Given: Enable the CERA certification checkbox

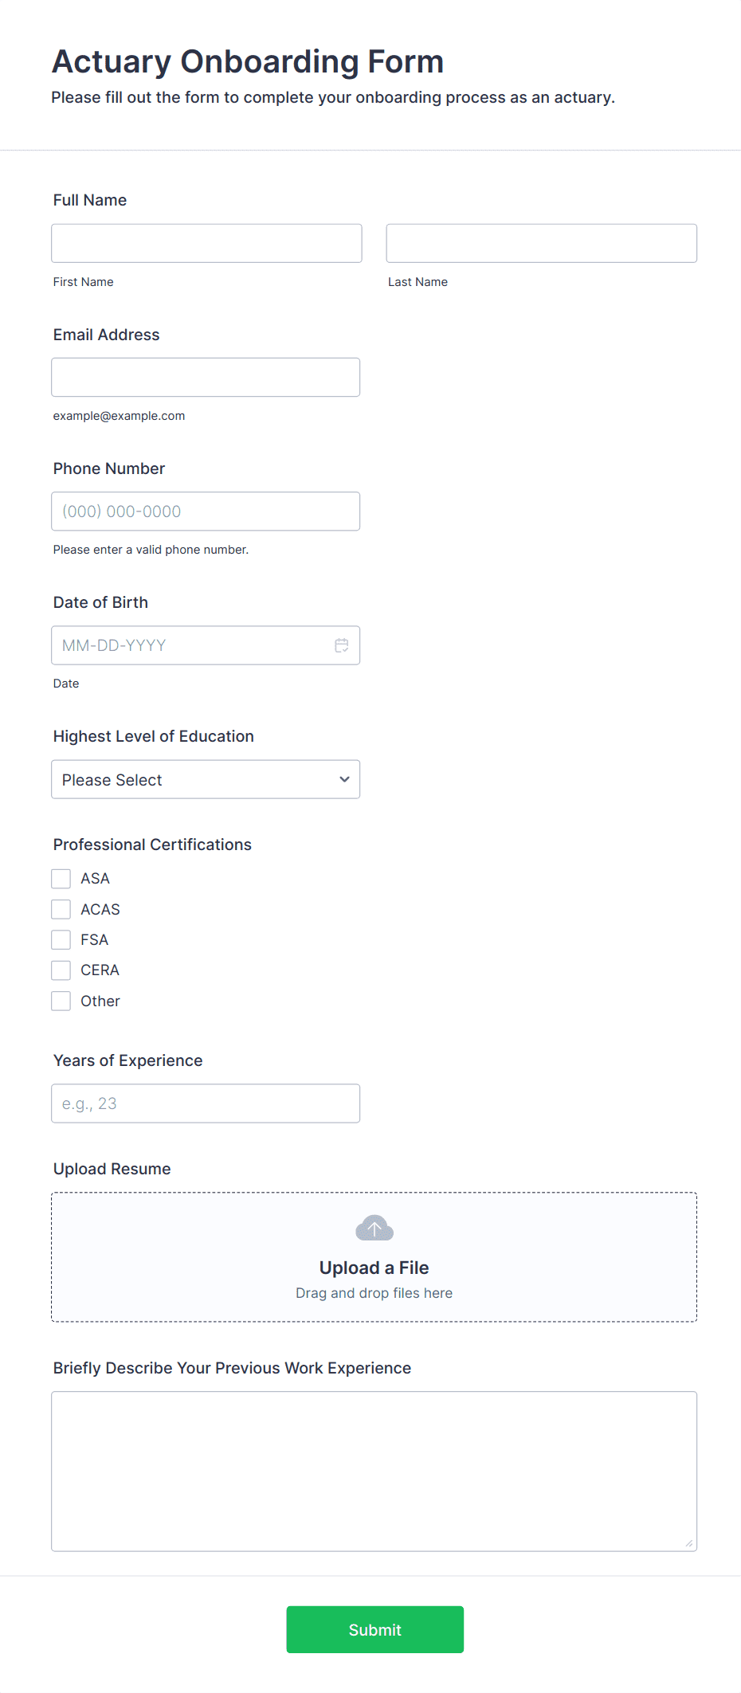Looking at the screenshot, I should point(61,970).
